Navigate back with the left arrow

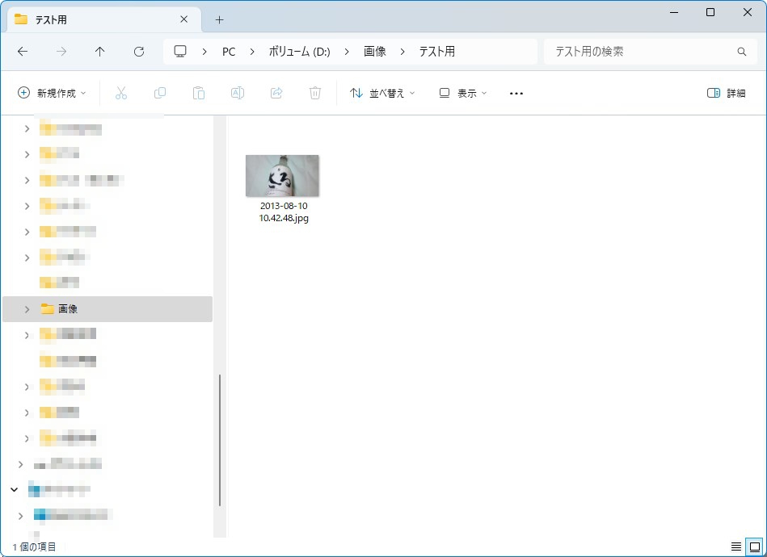[x=23, y=52]
